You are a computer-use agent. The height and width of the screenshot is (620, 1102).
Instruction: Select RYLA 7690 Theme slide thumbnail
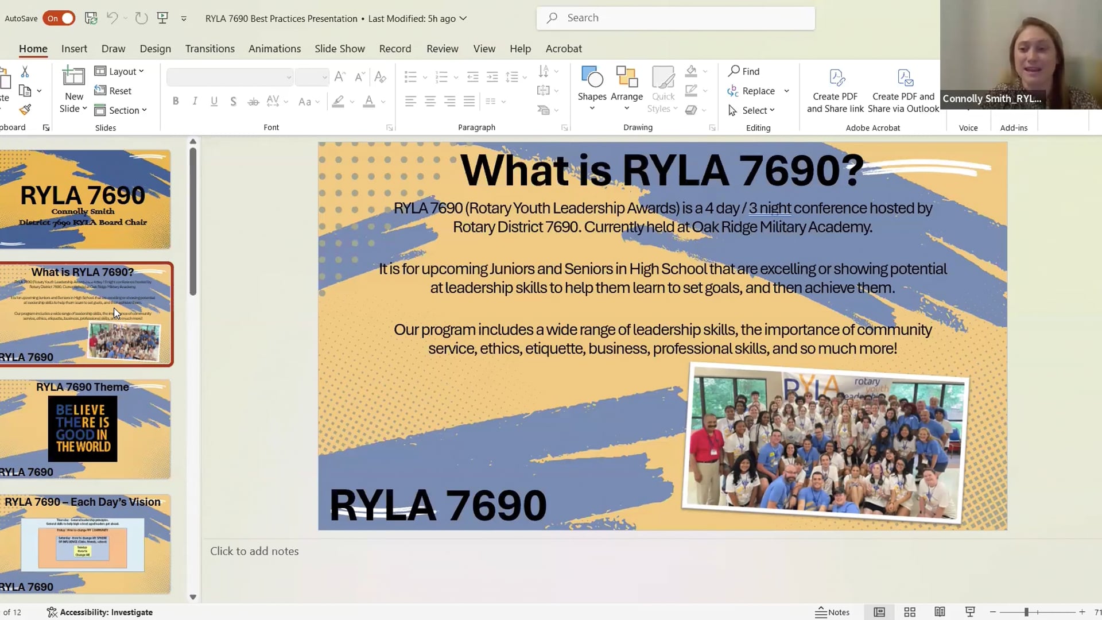(x=85, y=429)
